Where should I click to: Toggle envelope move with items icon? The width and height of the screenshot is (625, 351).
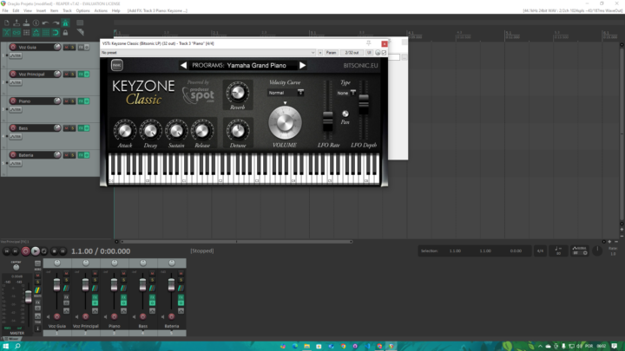click(36, 33)
